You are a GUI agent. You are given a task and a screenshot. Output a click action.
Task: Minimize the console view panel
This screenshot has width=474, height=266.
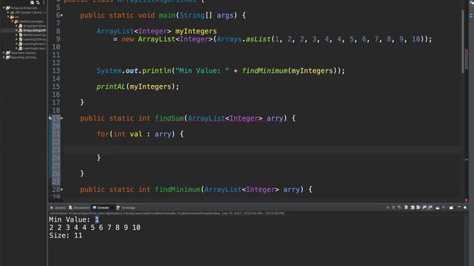459,207
